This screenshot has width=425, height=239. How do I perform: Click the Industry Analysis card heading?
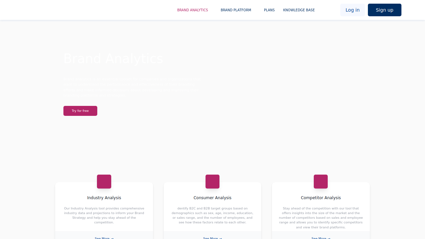pyautogui.click(x=104, y=198)
